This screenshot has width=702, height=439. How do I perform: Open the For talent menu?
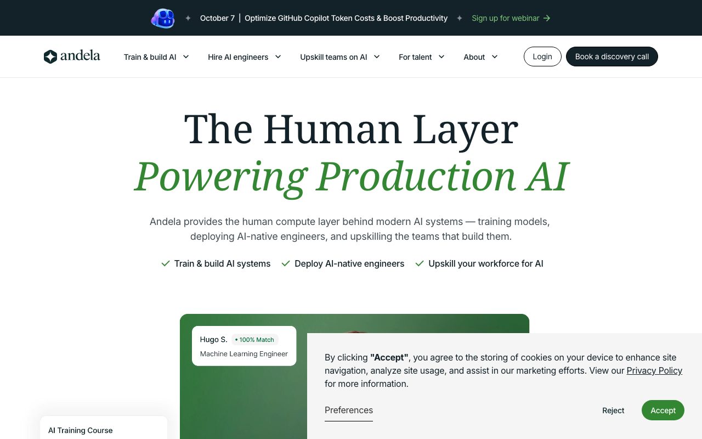tap(422, 57)
